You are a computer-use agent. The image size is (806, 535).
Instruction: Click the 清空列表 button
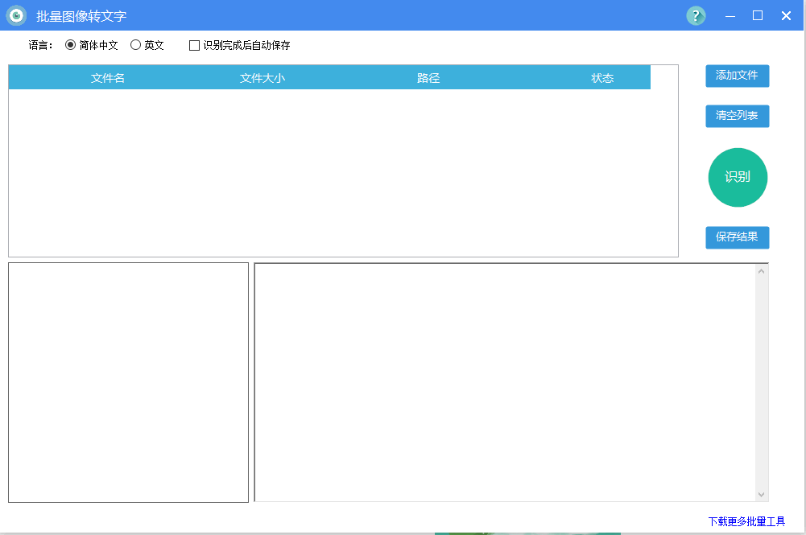(x=737, y=116)
